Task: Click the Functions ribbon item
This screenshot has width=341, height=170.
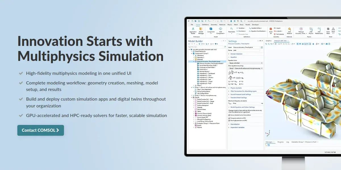Action: pos(241,31)
